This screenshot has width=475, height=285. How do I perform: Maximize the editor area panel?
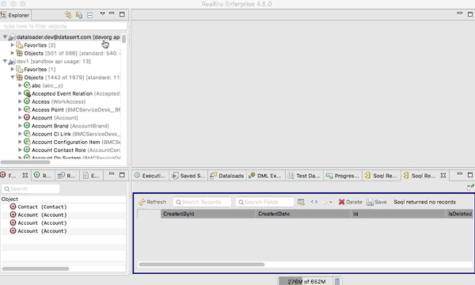coord(470,14)
